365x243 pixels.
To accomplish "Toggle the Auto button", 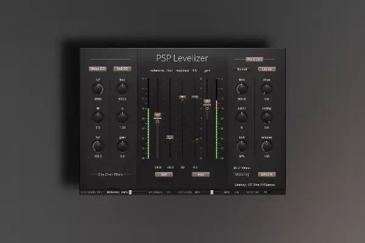I will (201, 174).
